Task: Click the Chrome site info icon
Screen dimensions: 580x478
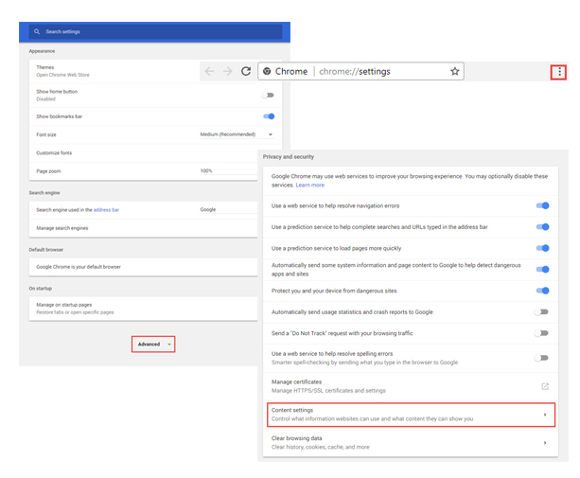Action: [x=268, y=71]
